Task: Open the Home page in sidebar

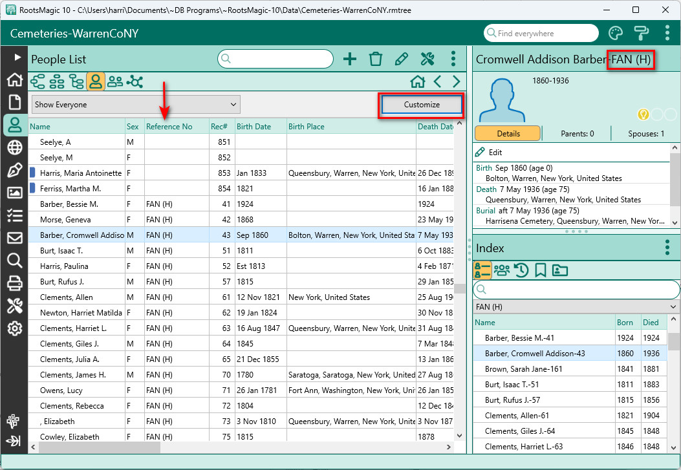Action: (x=15, y=80)
